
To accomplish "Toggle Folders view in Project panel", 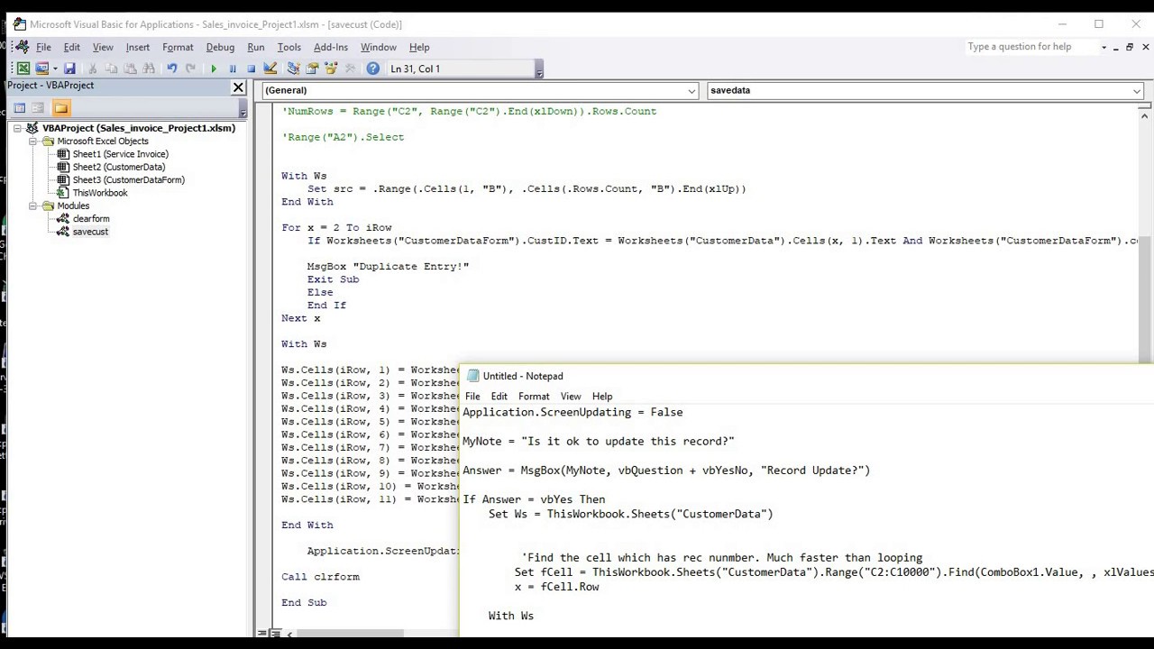I will (60, 108).
